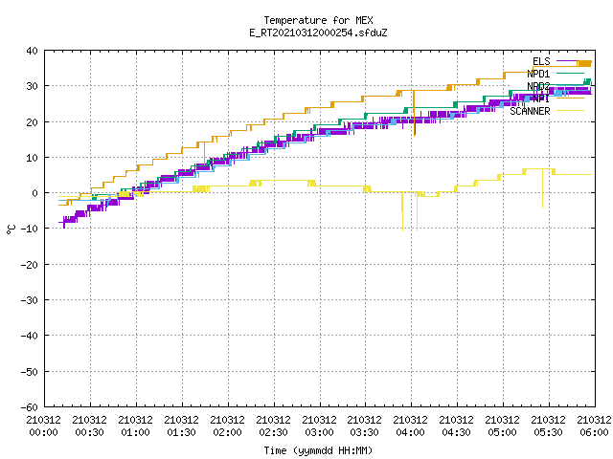Click the 'NPI' legend label

pos(541,98)
